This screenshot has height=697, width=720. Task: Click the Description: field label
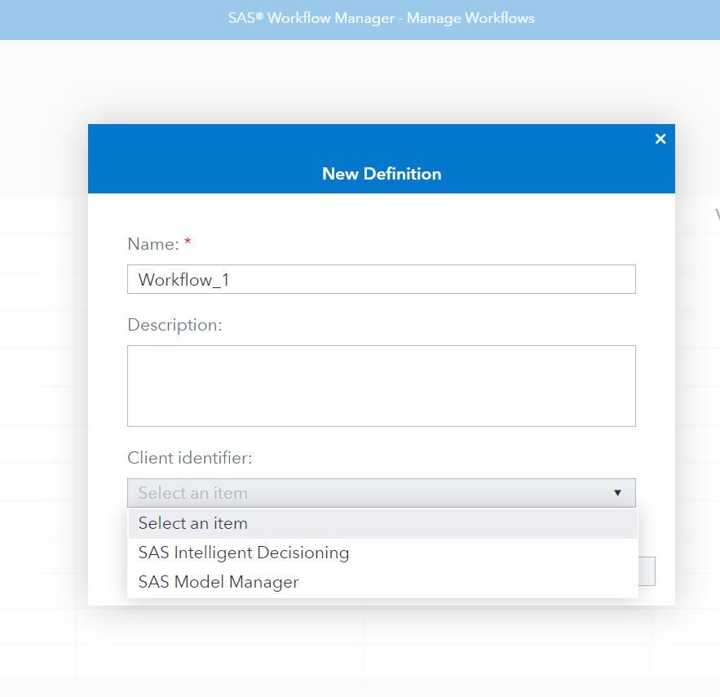coord(174,325)
